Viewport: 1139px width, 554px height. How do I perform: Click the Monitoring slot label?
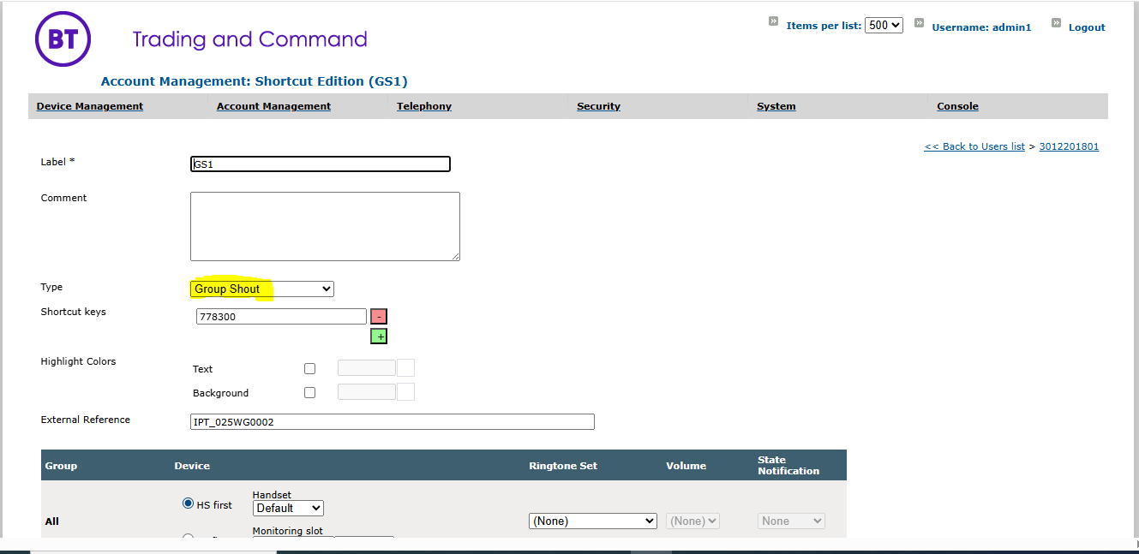point(288,531)
